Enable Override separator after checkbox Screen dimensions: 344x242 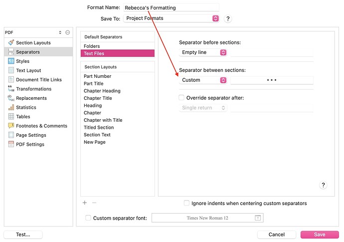point(181,97)
